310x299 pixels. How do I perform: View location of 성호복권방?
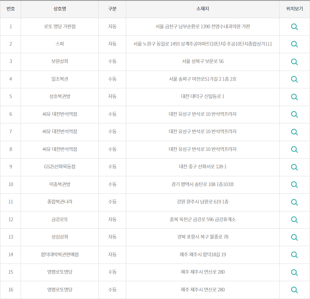[x=294, y=97]
